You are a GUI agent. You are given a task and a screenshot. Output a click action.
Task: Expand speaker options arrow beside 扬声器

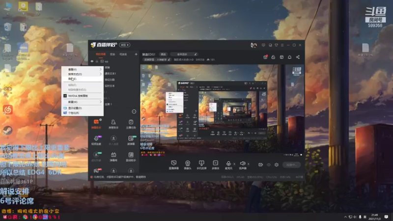[249, 164]
